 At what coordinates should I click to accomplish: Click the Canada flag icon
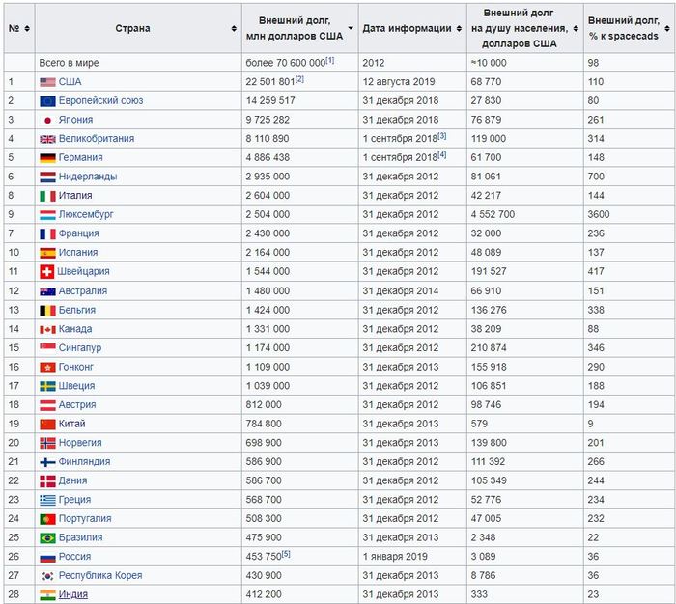click(47, 329)
